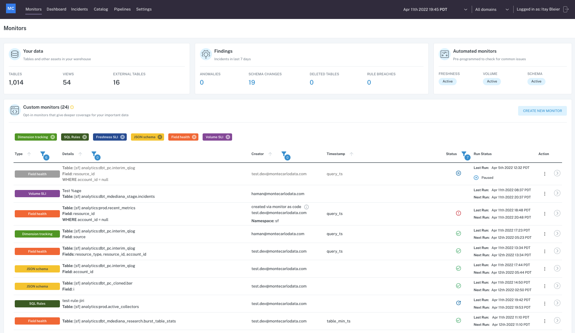Sort by Type using the arrow
Image resolution: width=575 pixels, height=333 pixels.
pyautogui.click(x=29, y=154)
